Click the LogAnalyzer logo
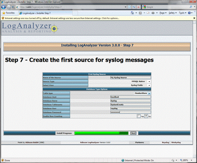The image size is (197, 163). (29, 28)
